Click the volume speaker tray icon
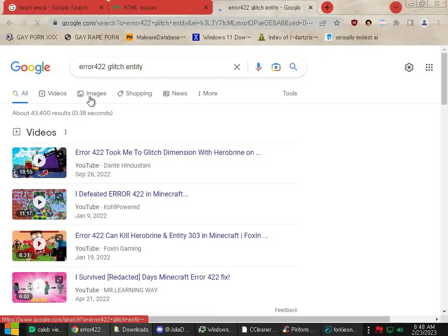This screenshot has width=448, height=336. tap(400, 330)
